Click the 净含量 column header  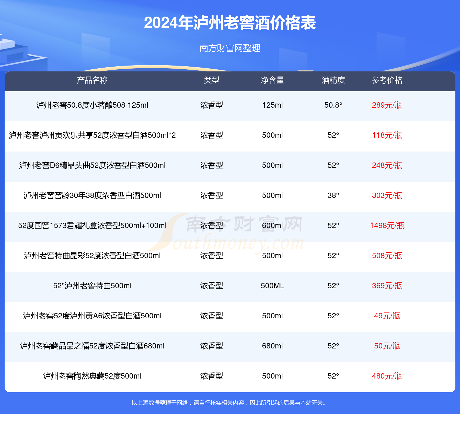pyautogui.click(x=272, y=80)
